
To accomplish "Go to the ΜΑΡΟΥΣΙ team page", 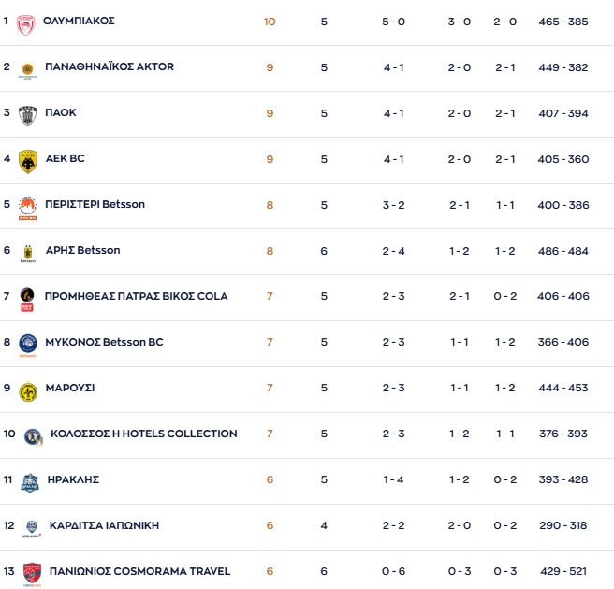I will (70, 388).
